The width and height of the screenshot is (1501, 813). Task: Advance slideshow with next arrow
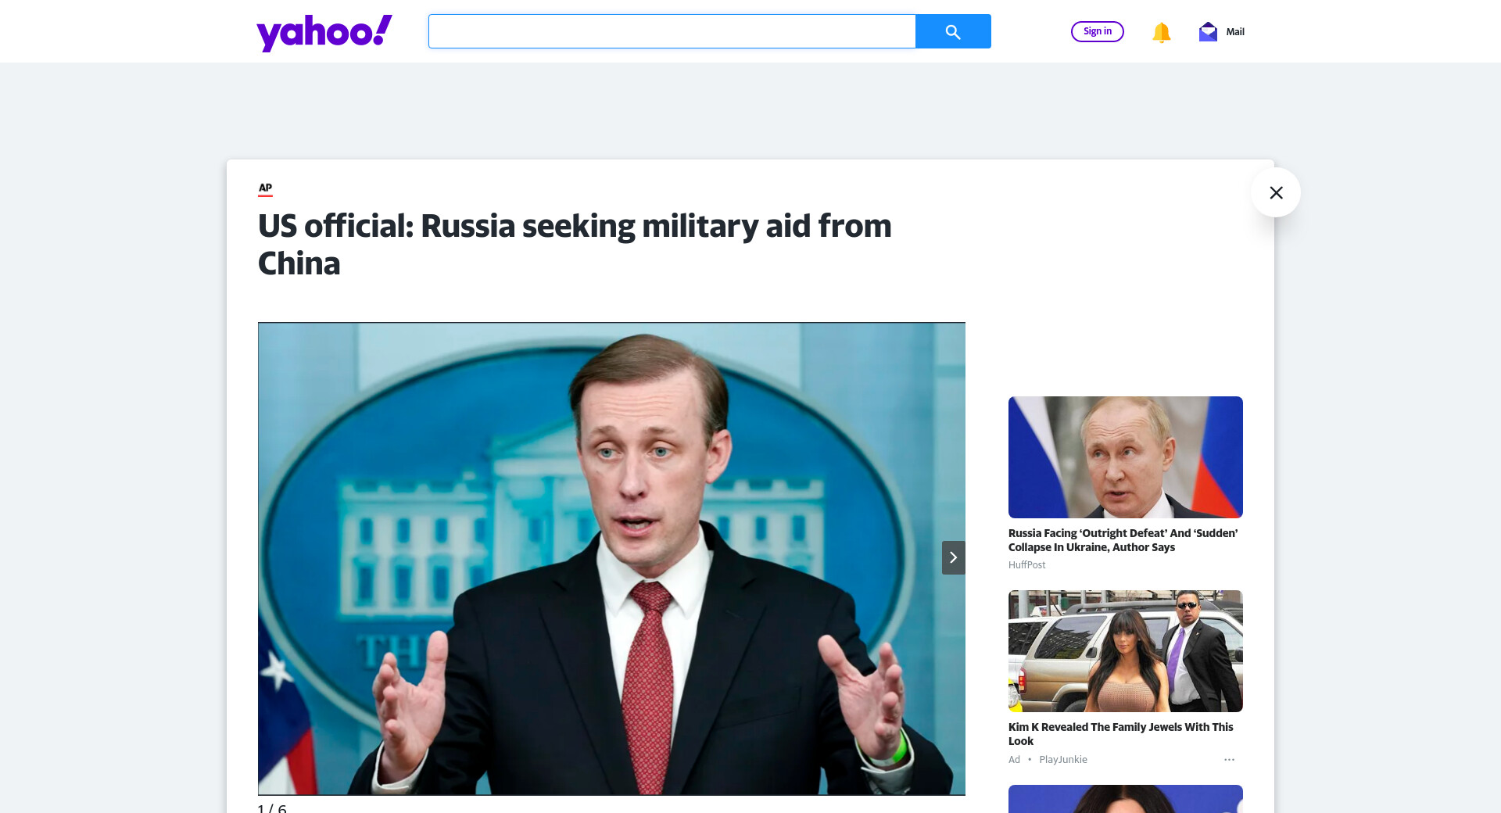tap(954, 557)
